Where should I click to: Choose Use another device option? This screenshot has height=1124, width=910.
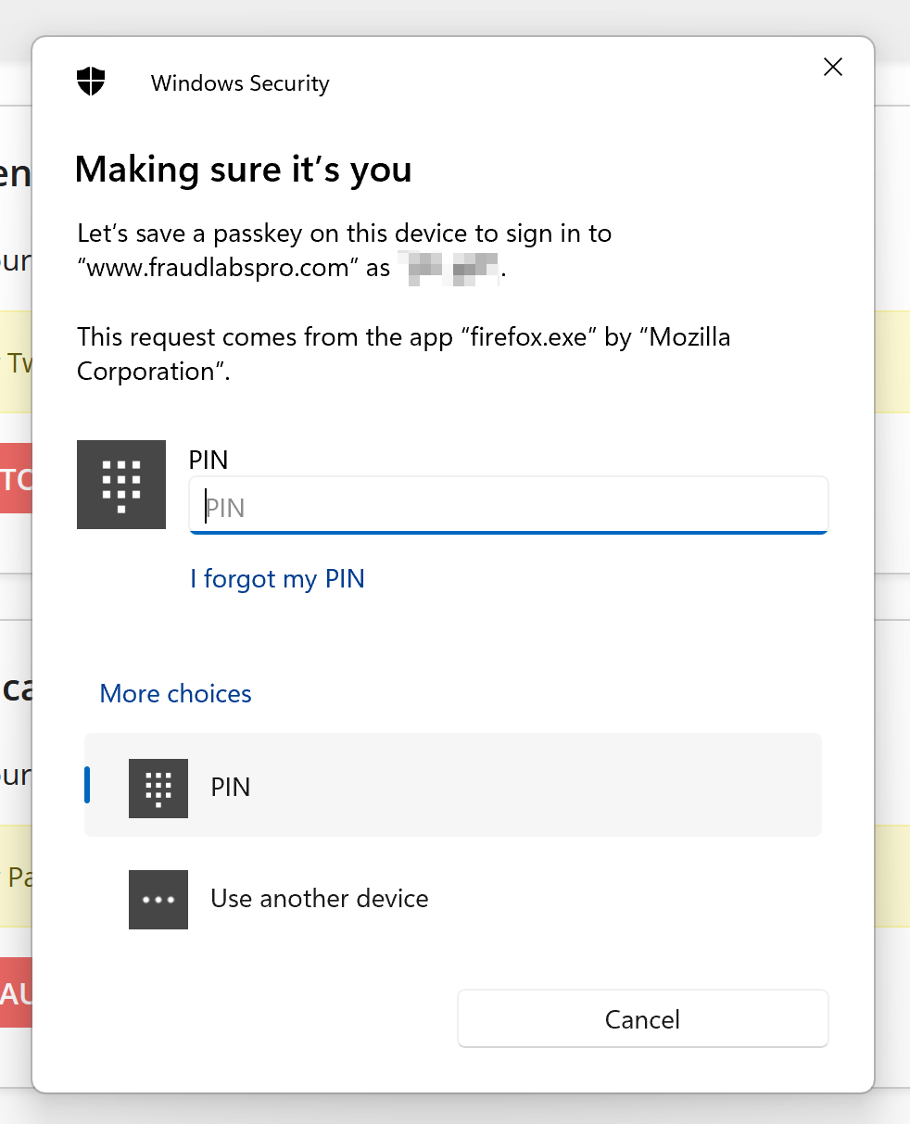[x=453, y=899]
